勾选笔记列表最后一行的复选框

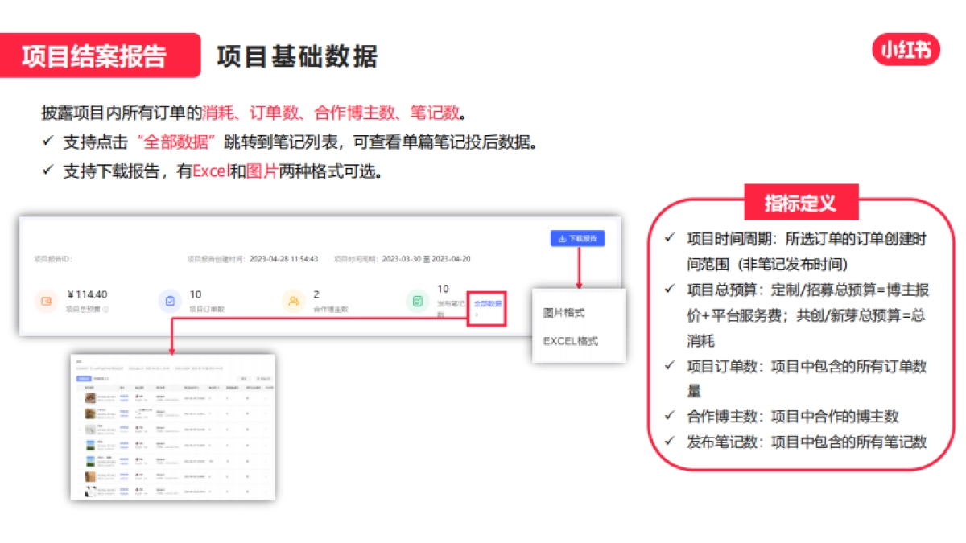(80, 492)
